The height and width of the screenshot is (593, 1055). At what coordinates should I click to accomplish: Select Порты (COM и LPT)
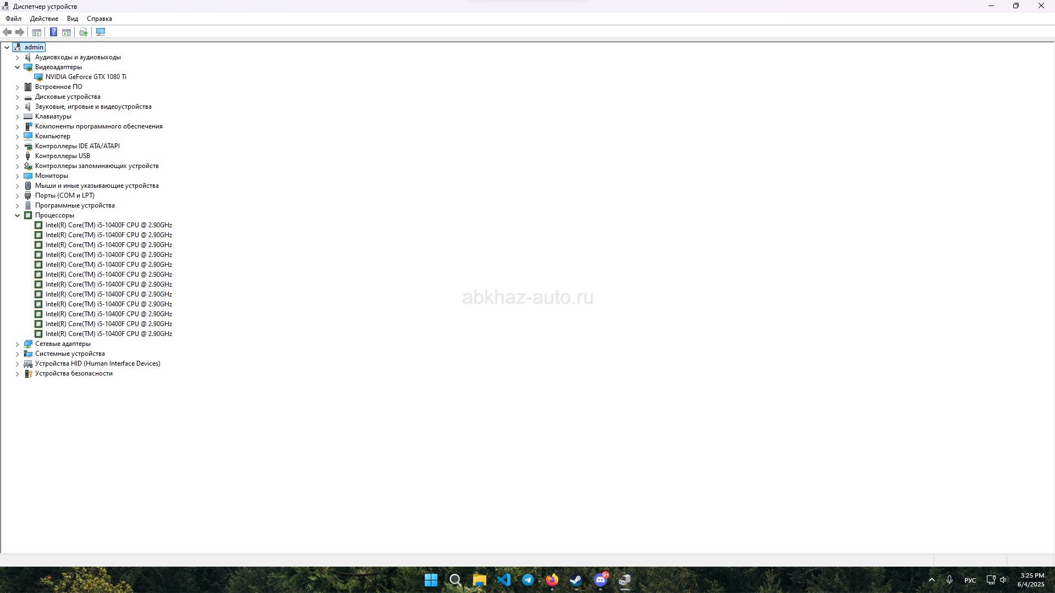(65, 195)
